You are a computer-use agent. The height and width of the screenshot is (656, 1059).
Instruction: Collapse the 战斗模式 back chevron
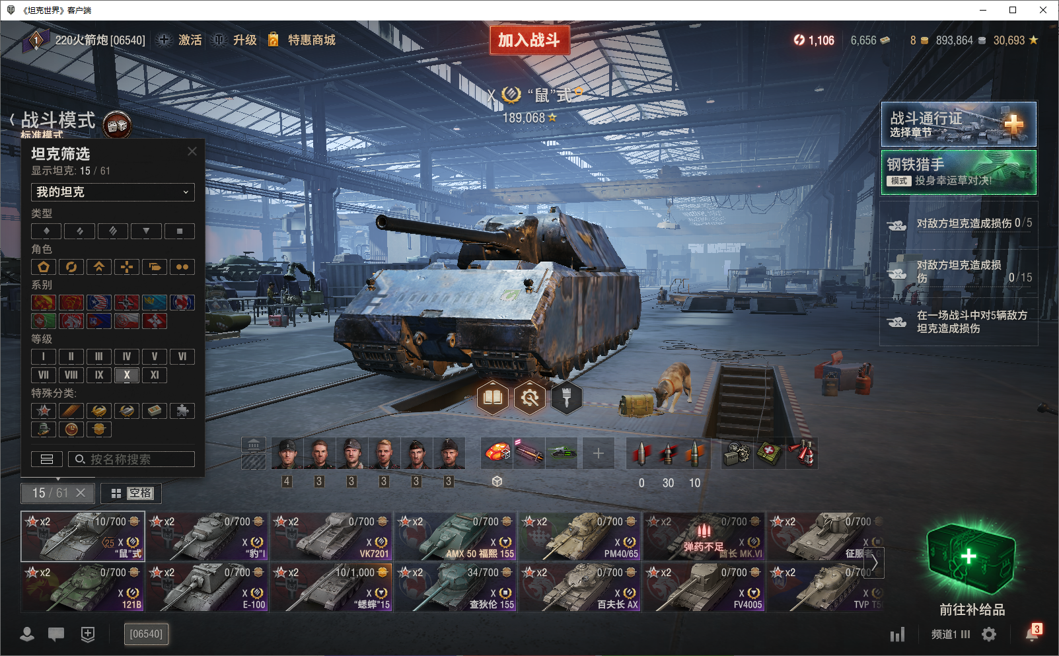coord(13,120)
